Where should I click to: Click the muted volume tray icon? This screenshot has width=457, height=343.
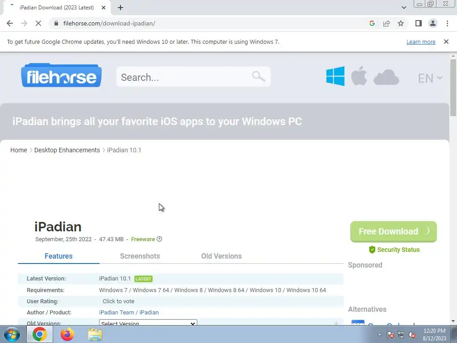pyautogui.click(x=412, y=335)
